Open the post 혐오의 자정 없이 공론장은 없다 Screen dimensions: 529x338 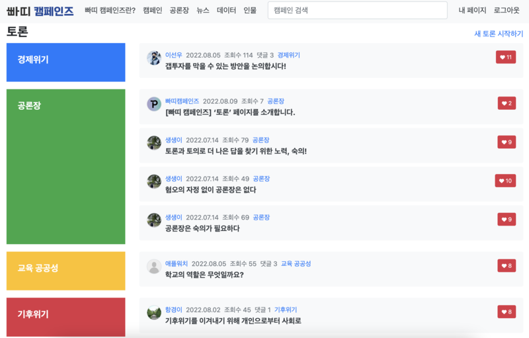210,190
